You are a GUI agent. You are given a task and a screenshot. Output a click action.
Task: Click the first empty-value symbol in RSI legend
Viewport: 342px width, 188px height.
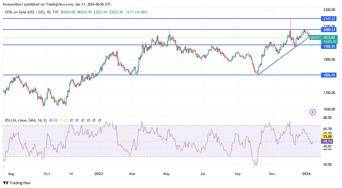pos(71,120)
